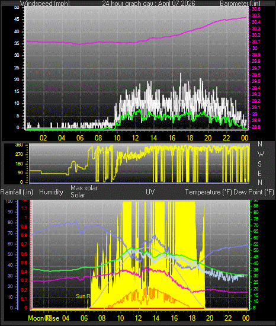The width and height of the screenshot is (276, 326).
Task: Click 15 on the windspeed axis
Action: [17, 92]
